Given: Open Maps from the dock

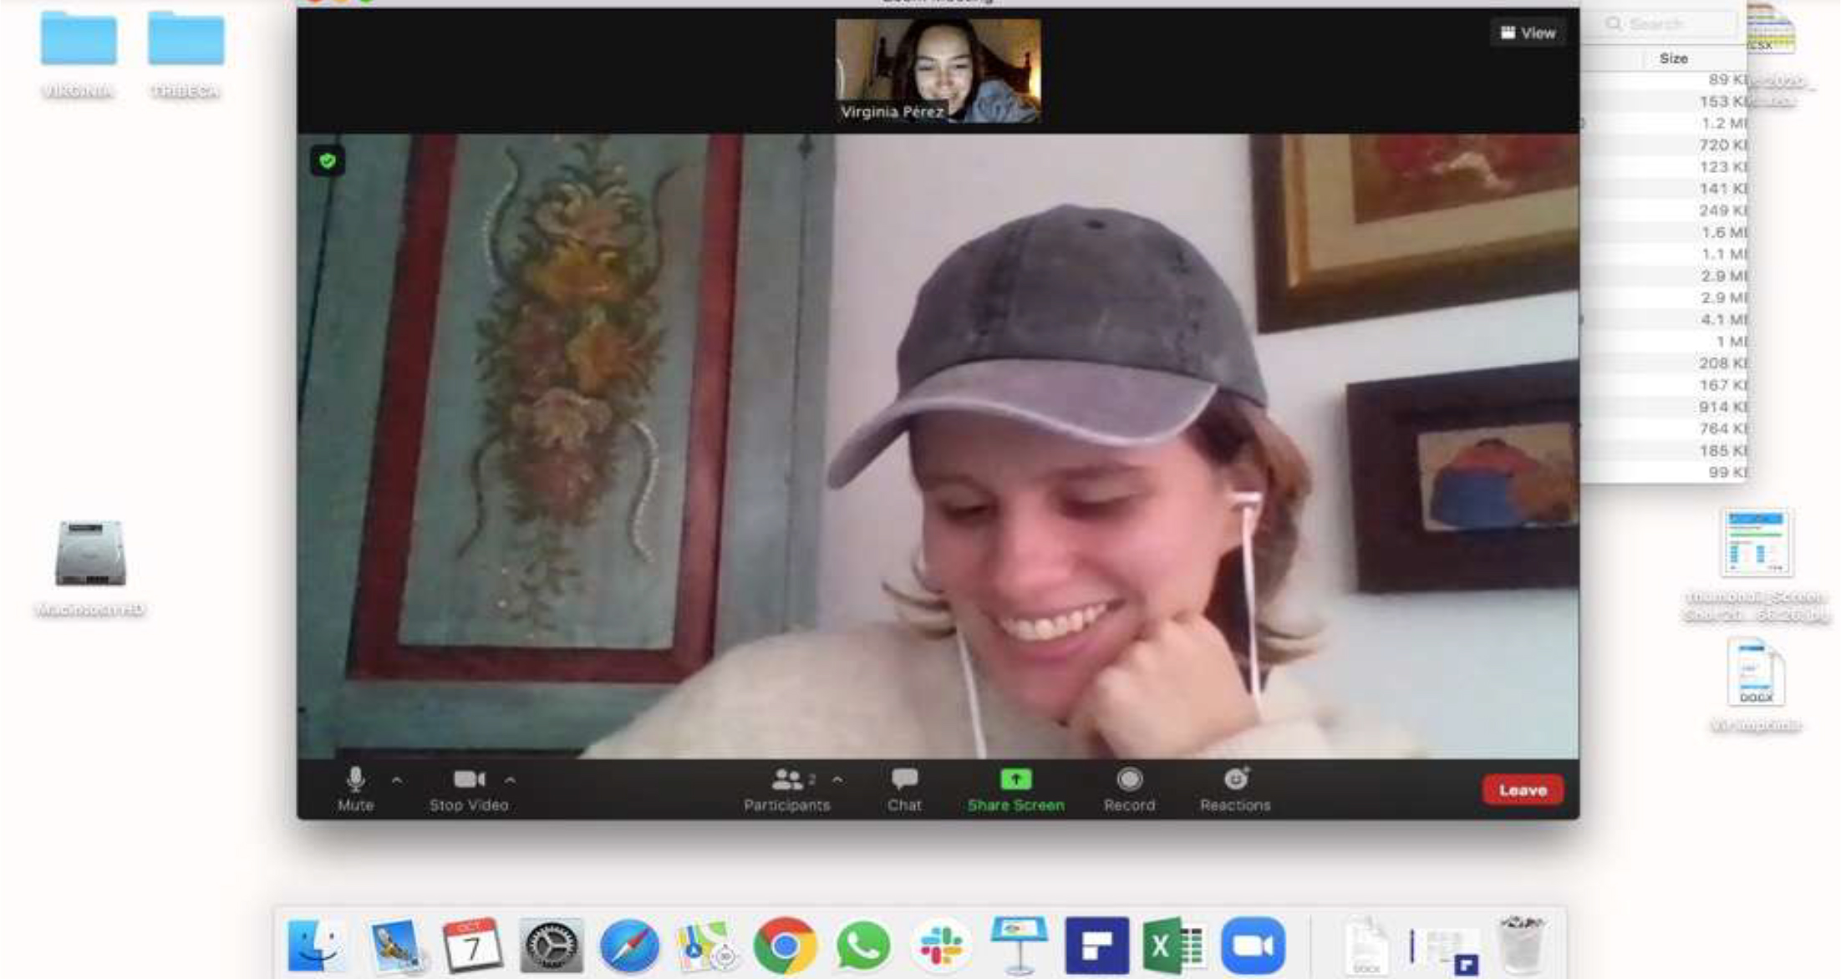Looking at the screenshot, I should coord(707,946).
